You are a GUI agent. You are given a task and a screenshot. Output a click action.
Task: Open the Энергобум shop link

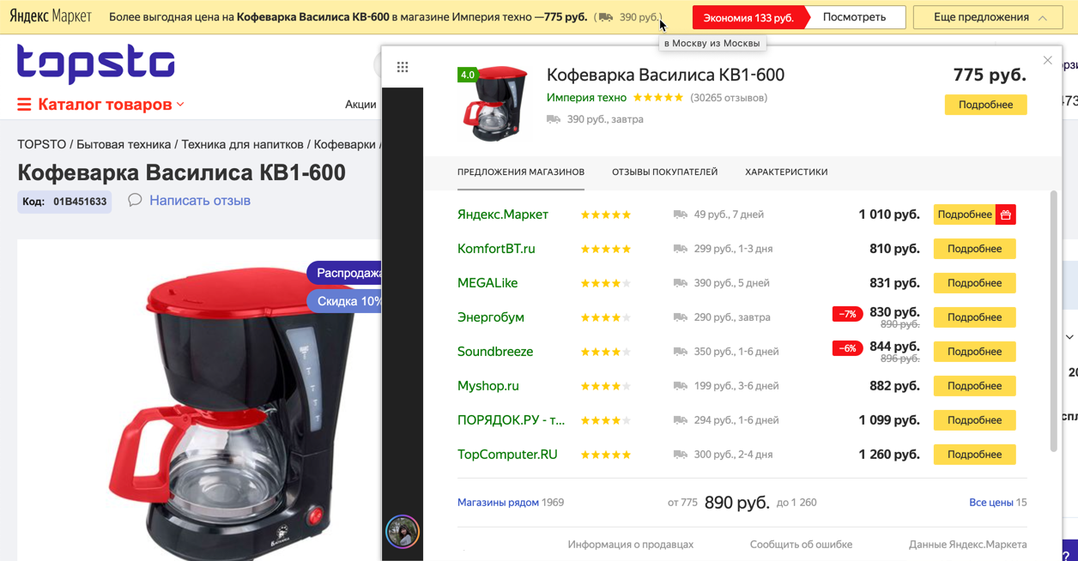pyautogui.click(x=491, y=317)
